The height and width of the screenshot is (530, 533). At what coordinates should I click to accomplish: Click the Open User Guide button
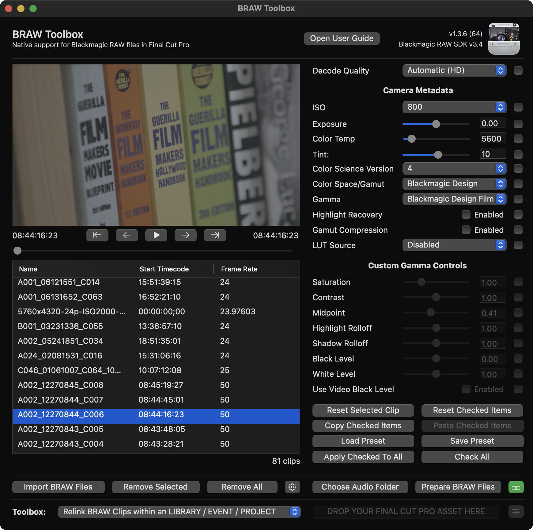click(x=342, y=38)
